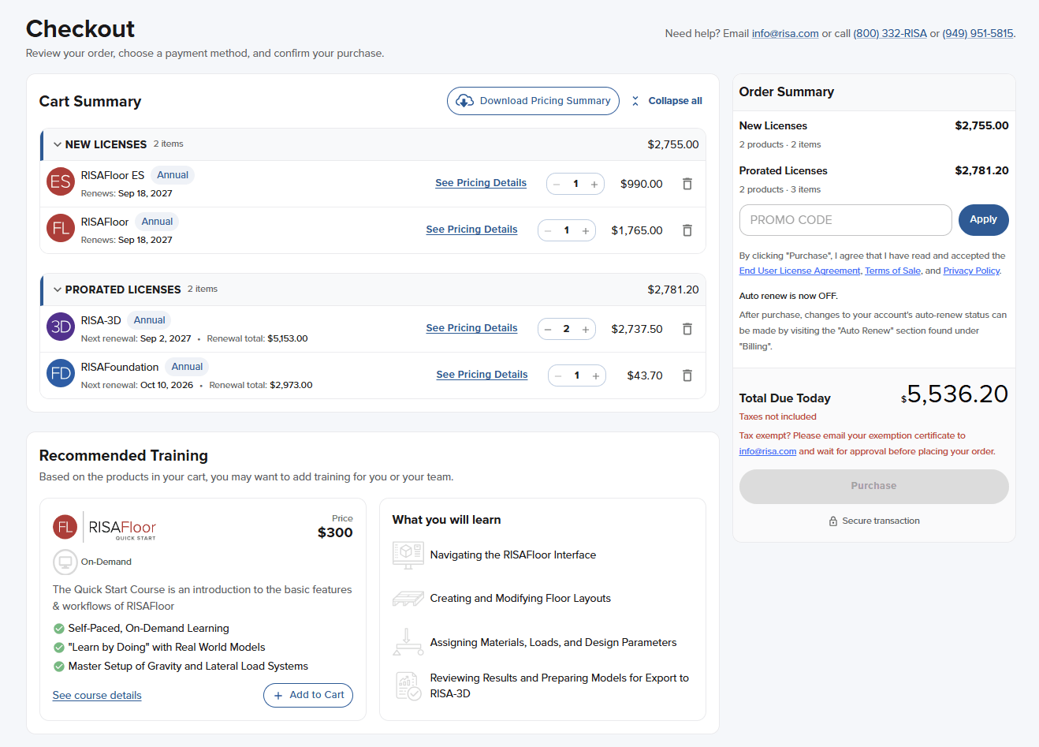Click the interface icon beside Navigating the RISAFloor Interface

coord(408,555)
